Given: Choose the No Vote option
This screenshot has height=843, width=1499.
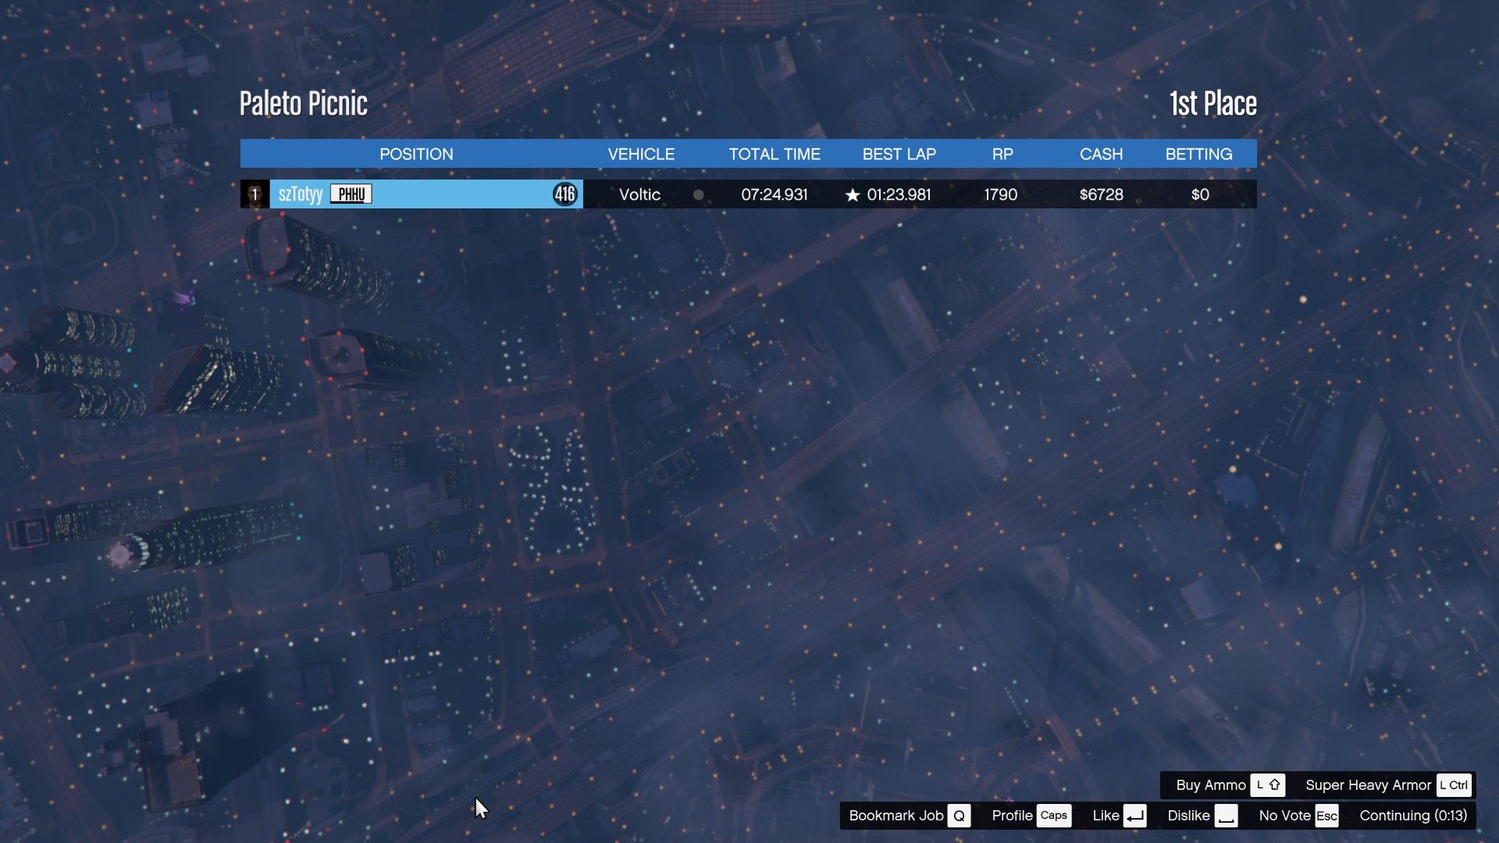Looking at the screenshot, I should click(x=1298, y=816).
